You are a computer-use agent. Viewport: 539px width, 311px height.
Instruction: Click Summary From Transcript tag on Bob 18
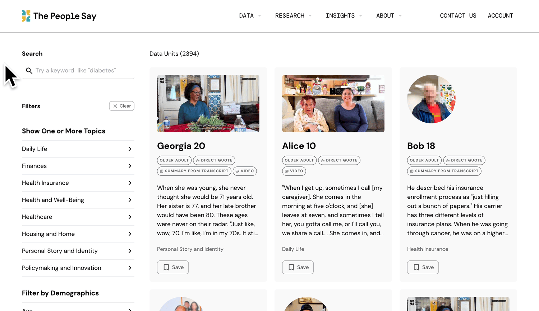coord(444,171)
